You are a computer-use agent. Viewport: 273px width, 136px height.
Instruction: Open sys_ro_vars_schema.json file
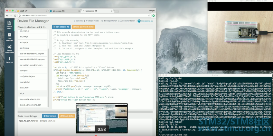point(32,105)
